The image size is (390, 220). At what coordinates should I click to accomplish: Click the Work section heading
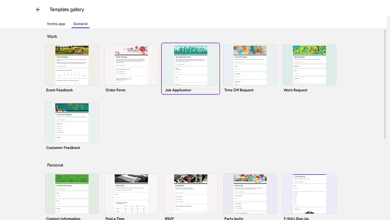coord(52,36)
